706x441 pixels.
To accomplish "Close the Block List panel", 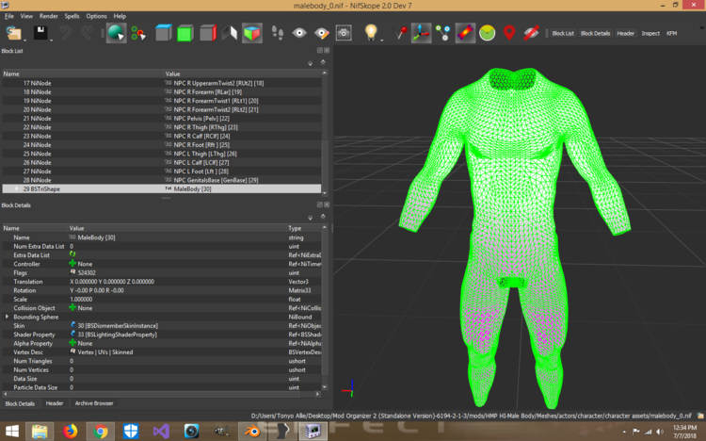I will pyautogui.click(x=327, y=51).
